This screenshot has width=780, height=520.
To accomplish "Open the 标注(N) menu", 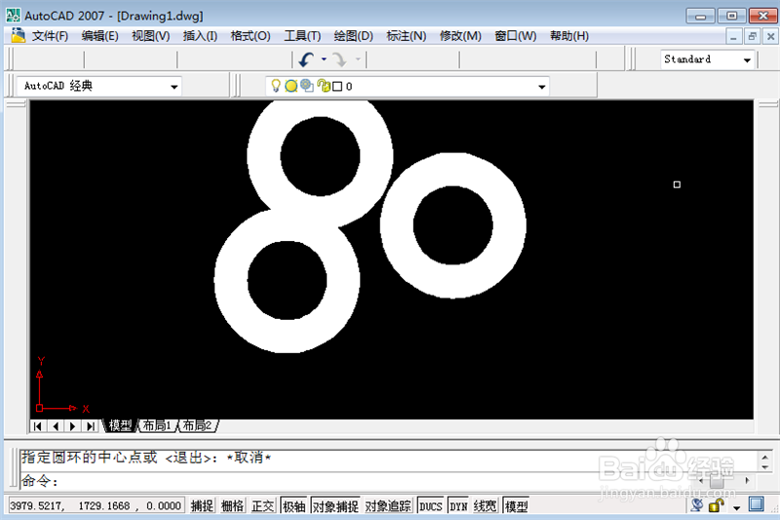I will click(x=407, y=36).
